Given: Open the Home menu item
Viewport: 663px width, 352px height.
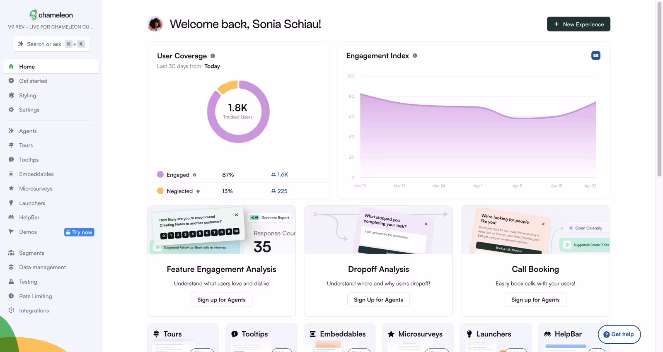Looking at the screenshot, I should 51,66.
